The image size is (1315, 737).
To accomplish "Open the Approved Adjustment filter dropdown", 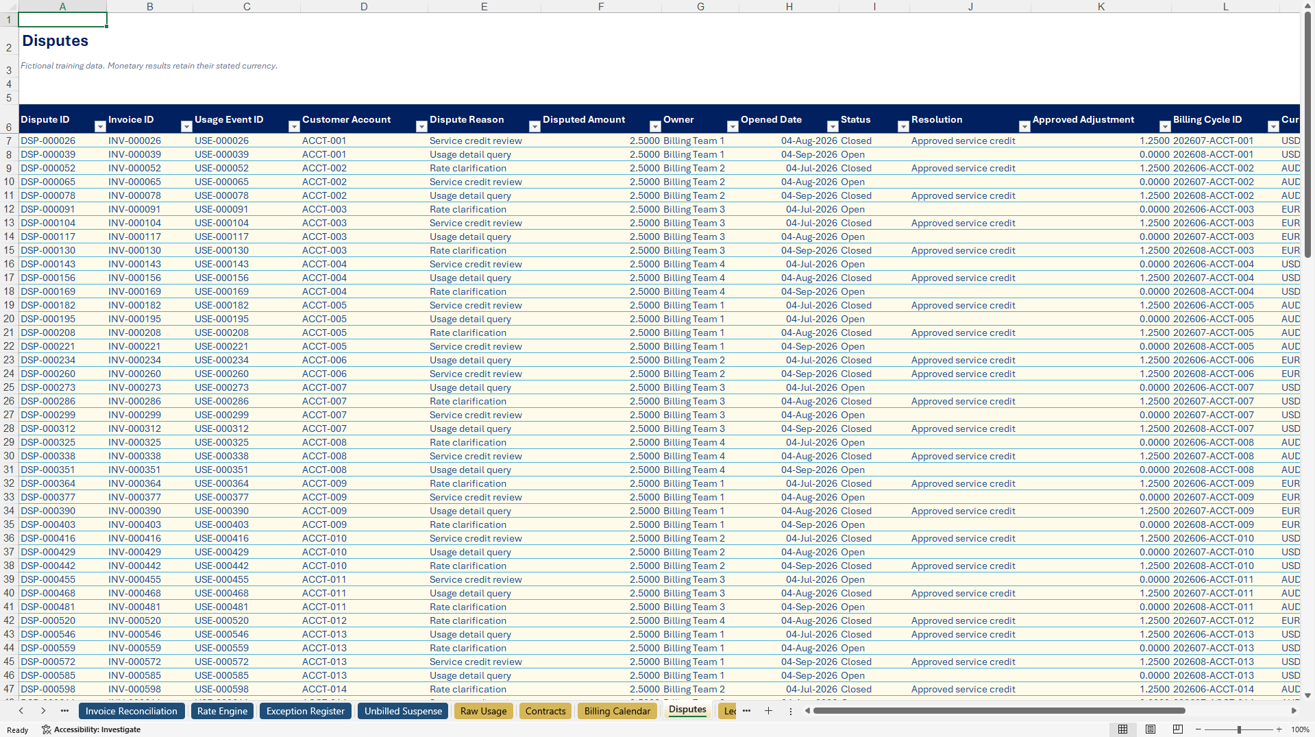I will click(1165, 127).
